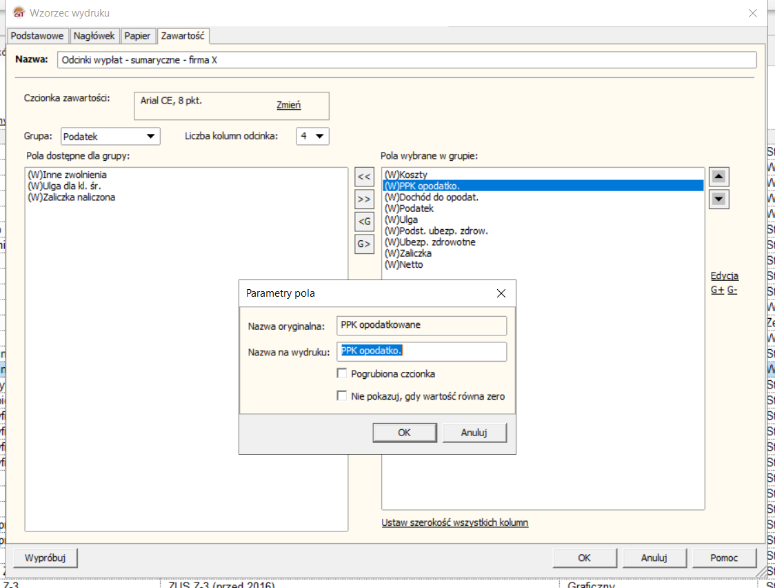The image size is (775, 588).
Task: Click the Nazwa na wydruku text field
Action: (422, 351)
